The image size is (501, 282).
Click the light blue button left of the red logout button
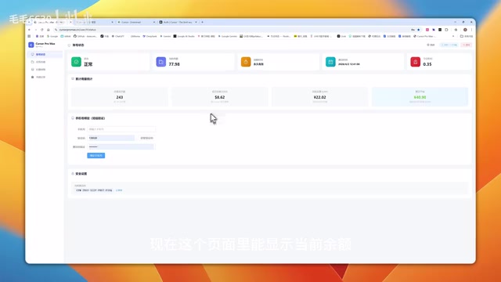(449, 45)
